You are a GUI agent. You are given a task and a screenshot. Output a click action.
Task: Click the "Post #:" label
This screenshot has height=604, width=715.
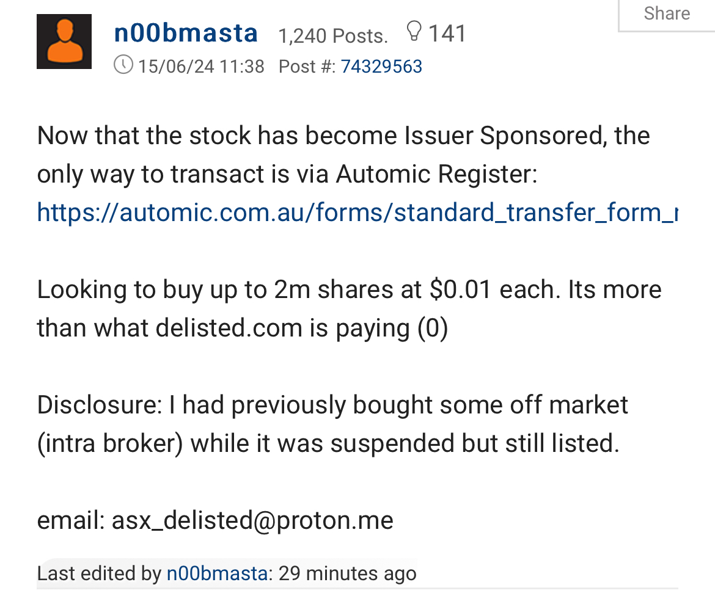(x=307, y=67)
